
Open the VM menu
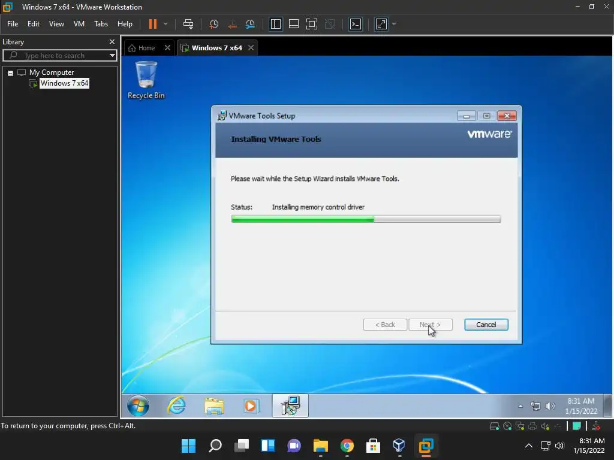pyautogui.click(x=79, y=24)
